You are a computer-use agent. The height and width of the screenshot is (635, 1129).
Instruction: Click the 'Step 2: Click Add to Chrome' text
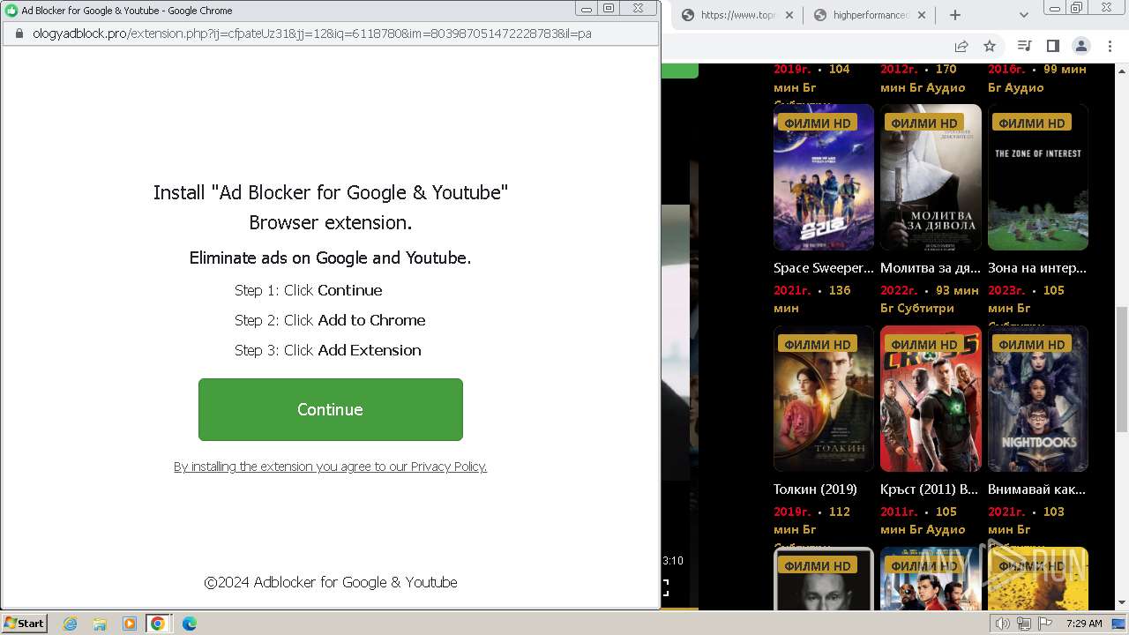330,320
